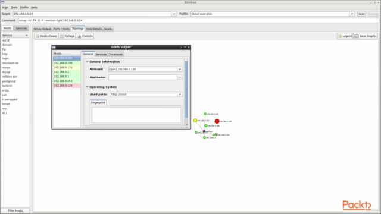The height and width of the screenshot is (214, 381).
Task: Collapse the Operating System section
Action: pyautogui.click(x=87, y=87)
